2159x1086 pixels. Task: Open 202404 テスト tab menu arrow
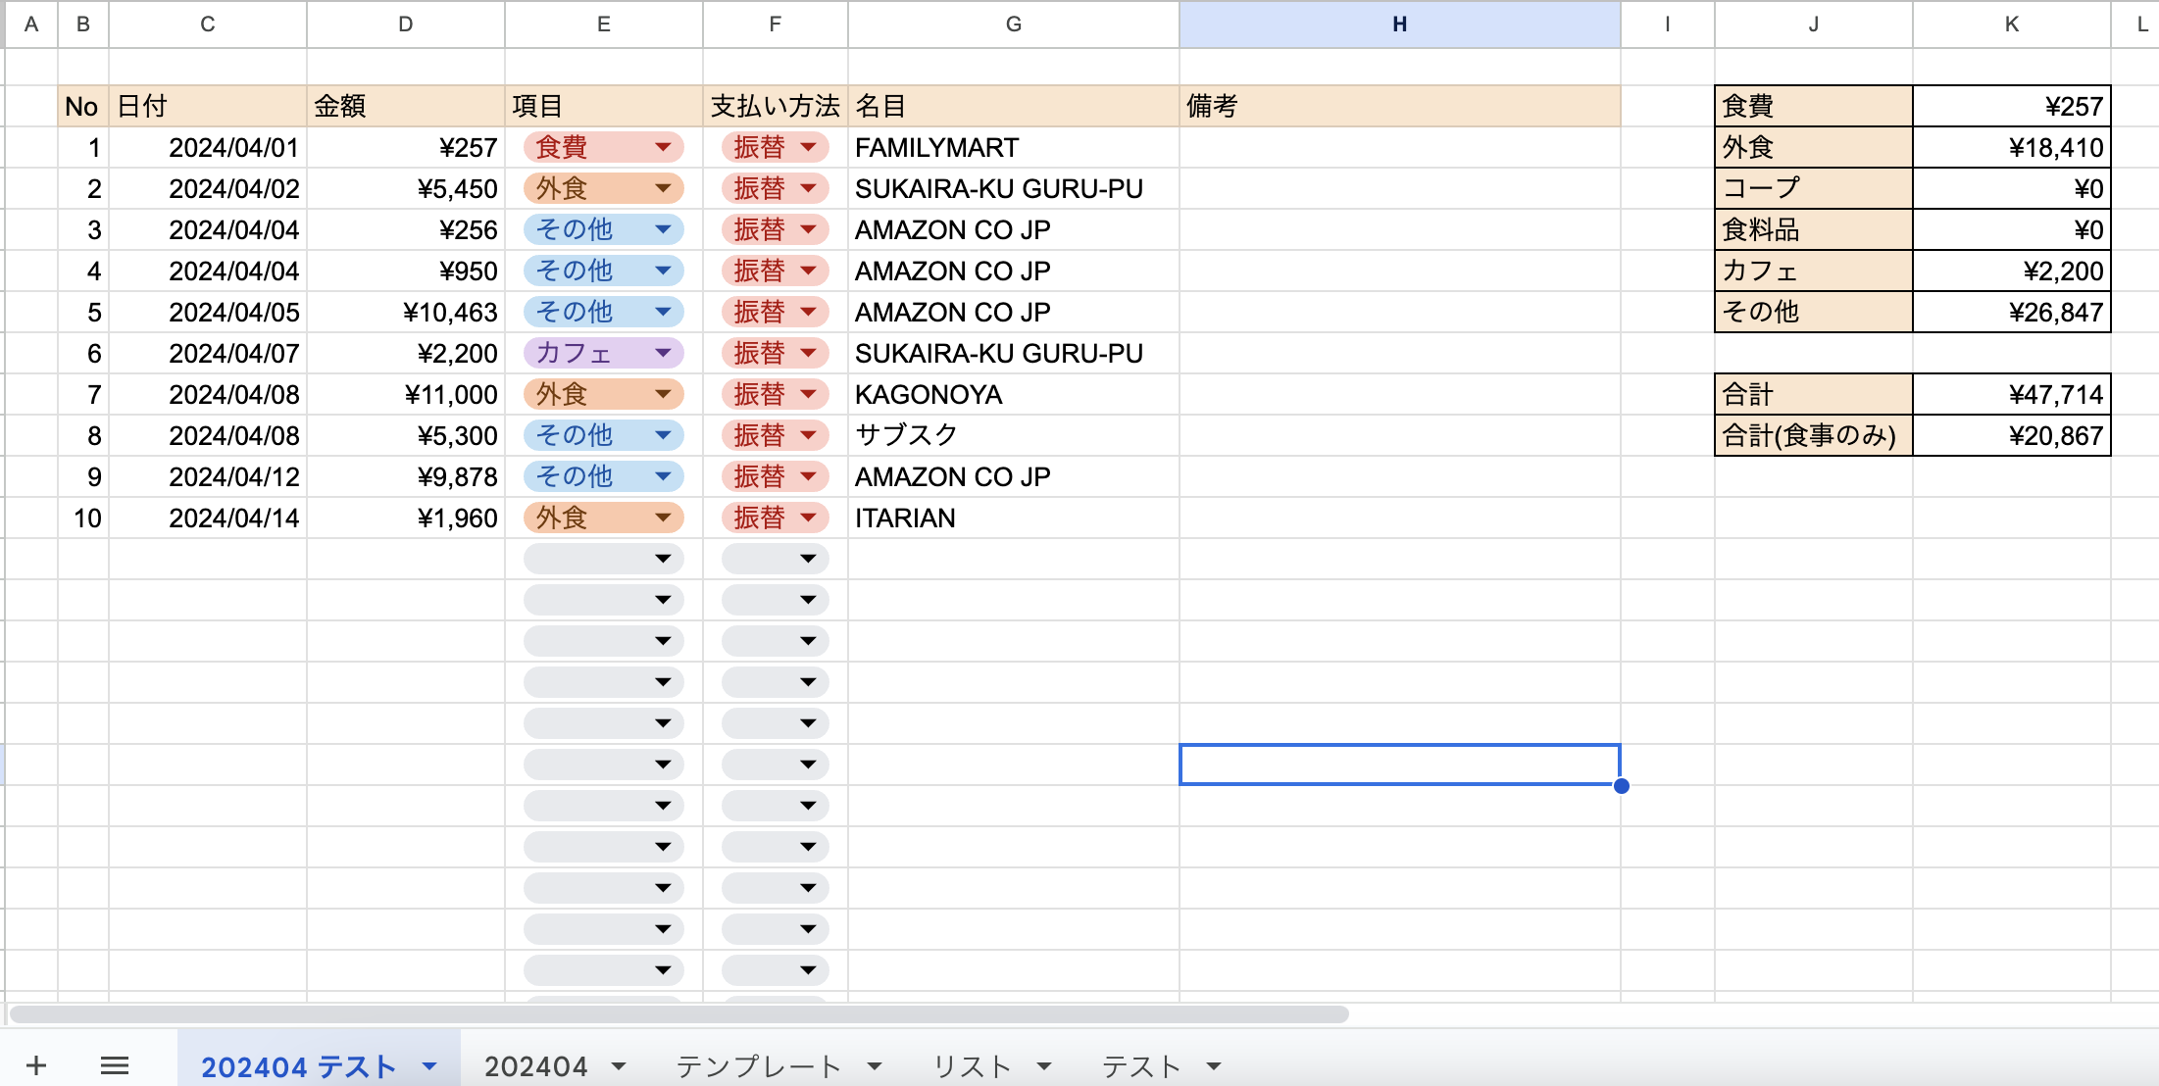tap(429, 1066)
